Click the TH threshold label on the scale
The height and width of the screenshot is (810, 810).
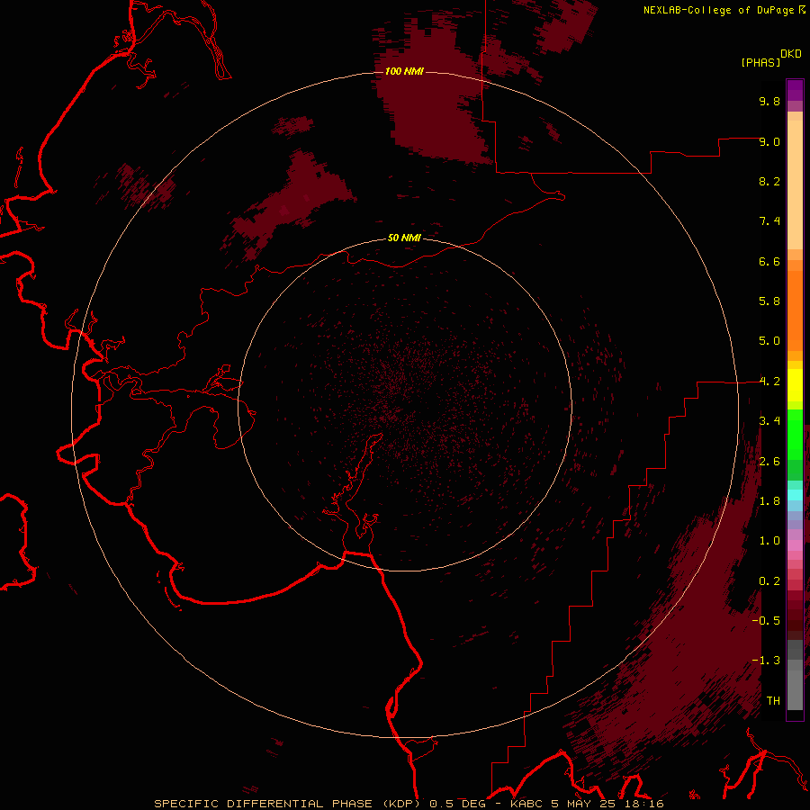pyautogui.click(x=773, y=701)
